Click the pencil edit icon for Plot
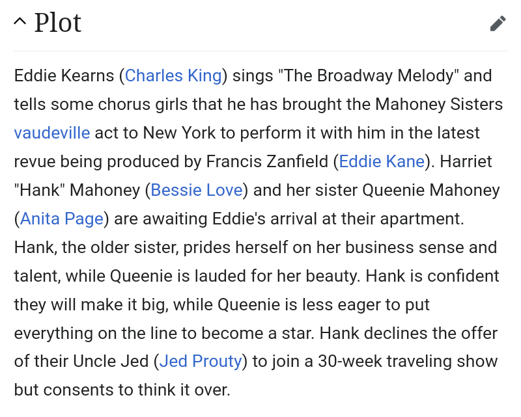The image size is (521, 417). point(498,24)
